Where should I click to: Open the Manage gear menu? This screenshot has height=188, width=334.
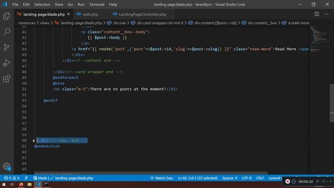(x=7, y=166)
